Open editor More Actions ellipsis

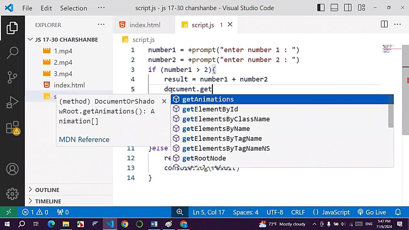(x=397, y=25)
